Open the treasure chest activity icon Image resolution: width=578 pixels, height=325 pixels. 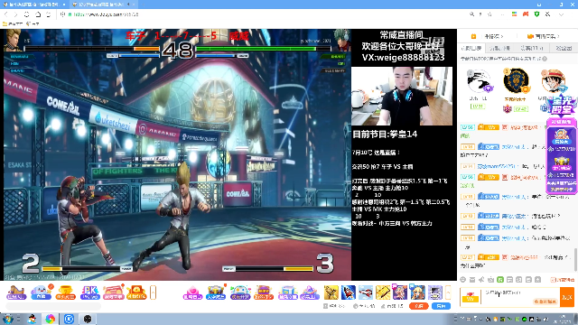(216, 292)
